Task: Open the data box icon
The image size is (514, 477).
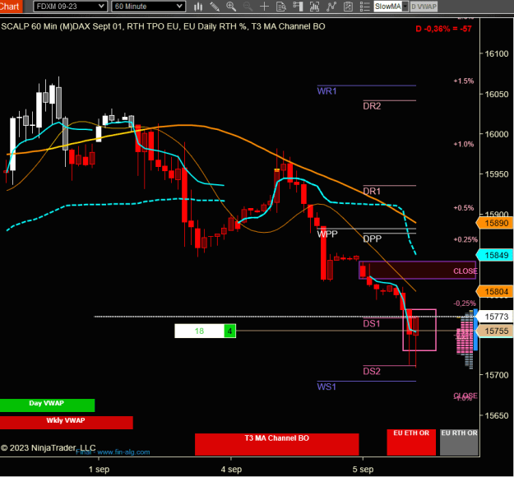Action: [x=281, y=7]
